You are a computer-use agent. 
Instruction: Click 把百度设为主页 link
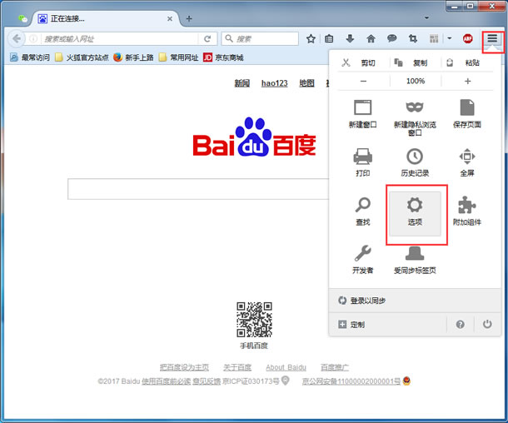point(184,367)
